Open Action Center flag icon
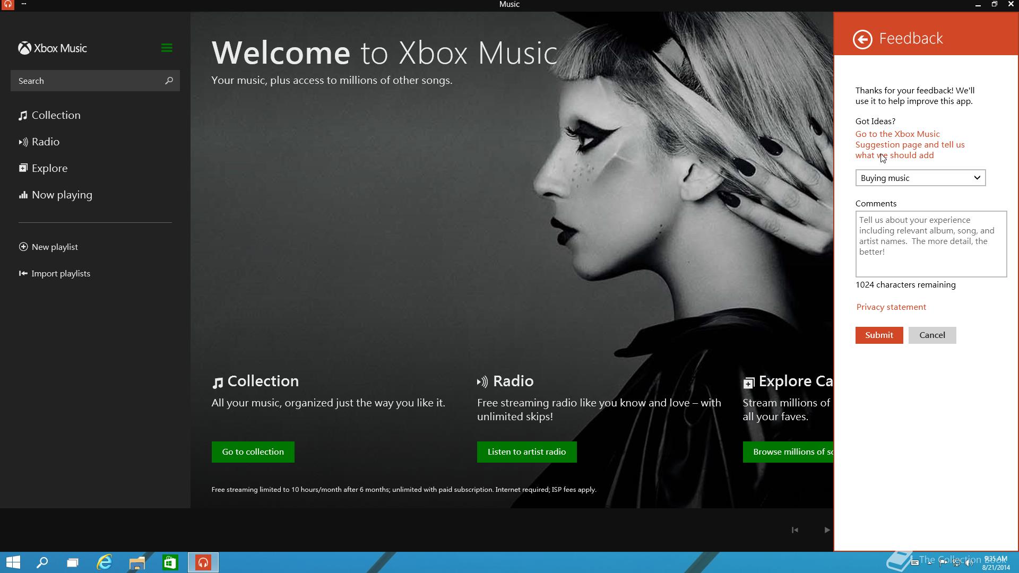This screenshot has height=573, width=1019. pos(943,562)
